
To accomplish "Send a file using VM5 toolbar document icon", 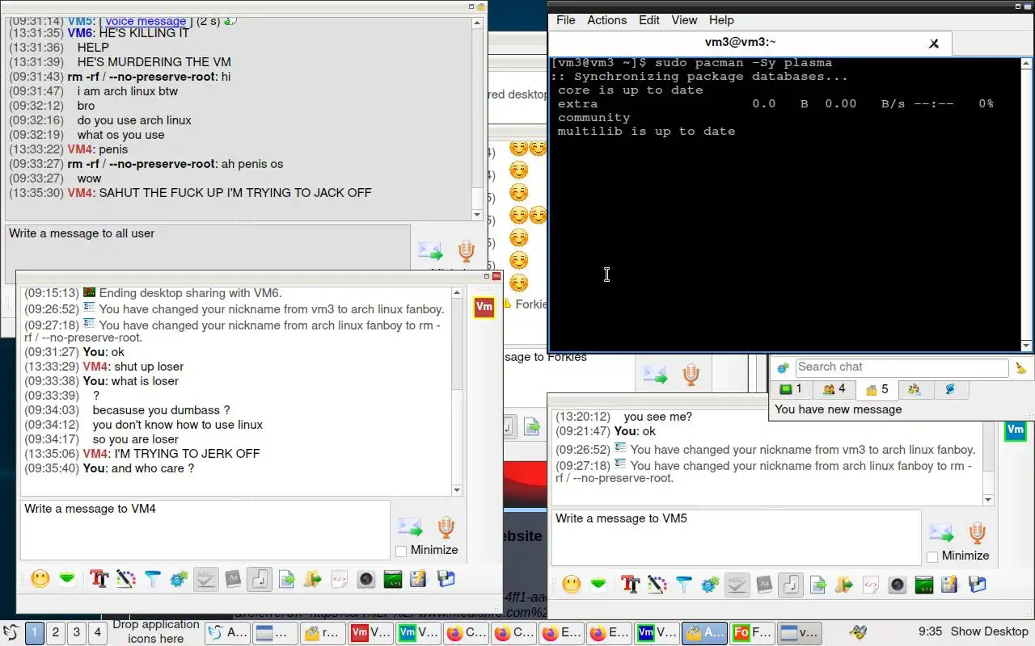I will (x=817, y=584).
